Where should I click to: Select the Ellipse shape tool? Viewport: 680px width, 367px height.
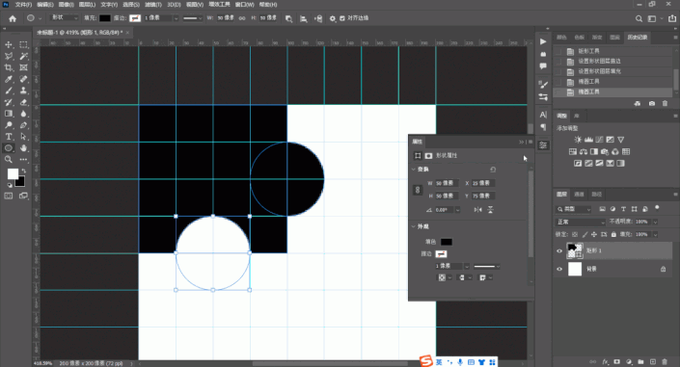pos(9,147)
